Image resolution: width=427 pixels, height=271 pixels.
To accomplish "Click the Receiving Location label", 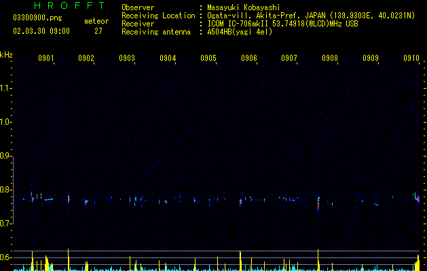I will coord(158,16).
